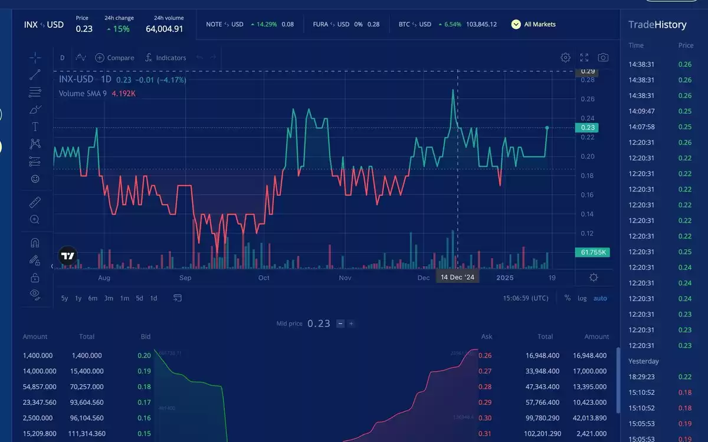
Task: Set chart range to 5d
Action: (139, 298)
